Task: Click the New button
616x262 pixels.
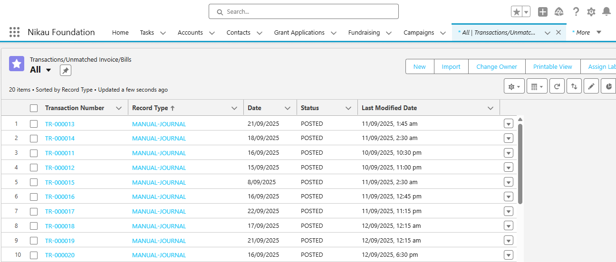Action: click(x=419, y=67)
